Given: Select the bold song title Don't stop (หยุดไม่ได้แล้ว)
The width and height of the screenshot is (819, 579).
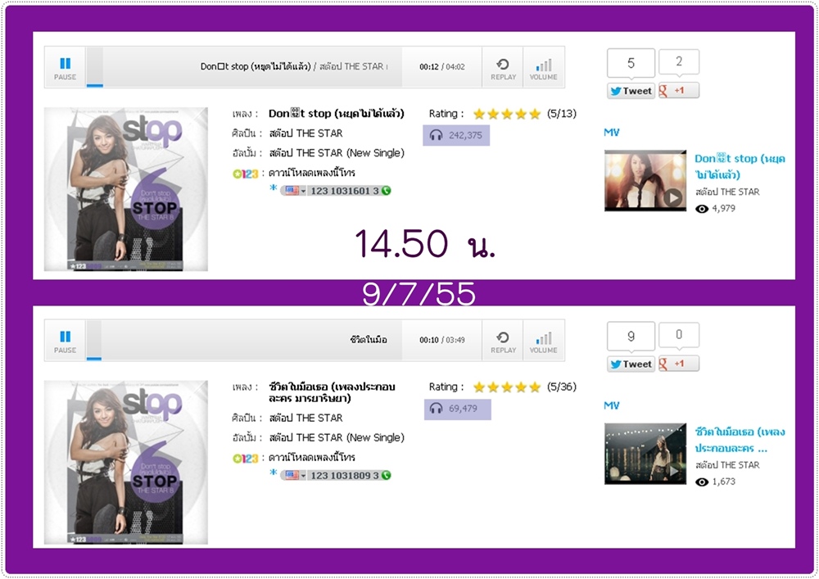Looking at the screenshot, I should 337,113.
